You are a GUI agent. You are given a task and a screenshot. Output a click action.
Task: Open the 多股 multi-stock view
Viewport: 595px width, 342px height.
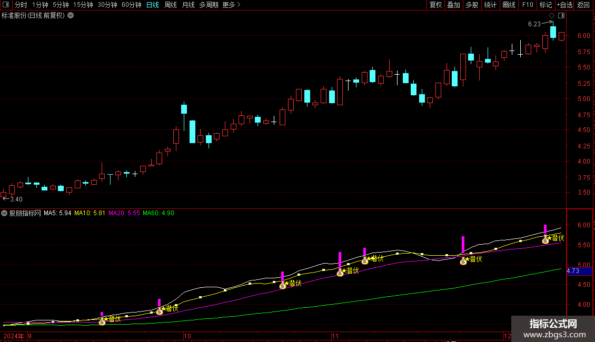(472, 5)
